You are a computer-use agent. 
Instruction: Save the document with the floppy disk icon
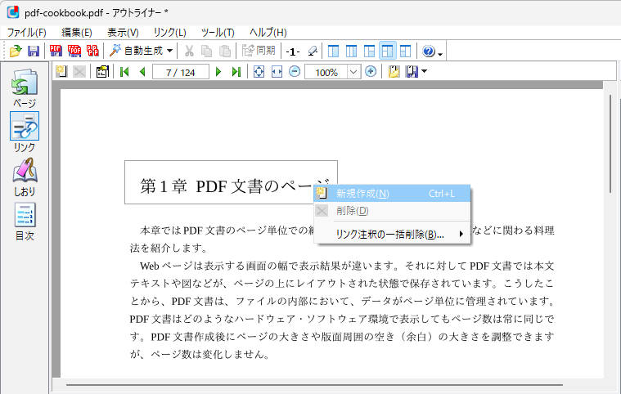(34, 51)
